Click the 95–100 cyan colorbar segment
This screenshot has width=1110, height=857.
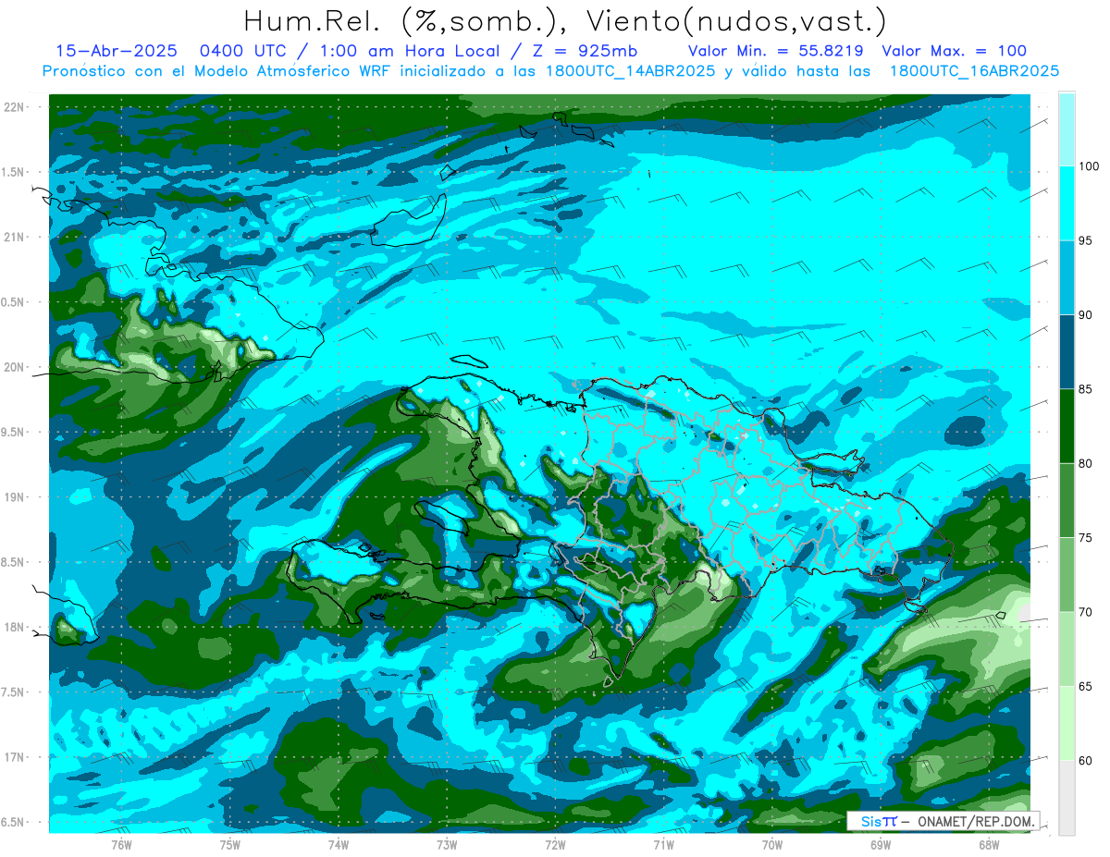[x=1067, y=203]
